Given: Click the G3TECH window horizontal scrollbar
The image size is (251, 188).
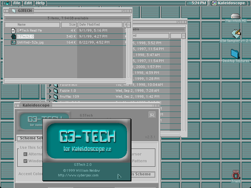Looking at the screenshot, I should (65, 81).
